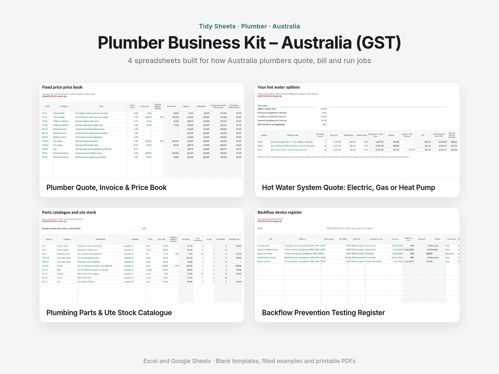Select the 'Demo Car Wash' site cell
The image size is (499, 374).
click(x=271, y=254)
